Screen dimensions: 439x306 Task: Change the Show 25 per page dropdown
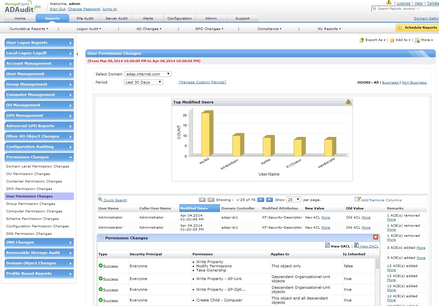pos(293,200)
